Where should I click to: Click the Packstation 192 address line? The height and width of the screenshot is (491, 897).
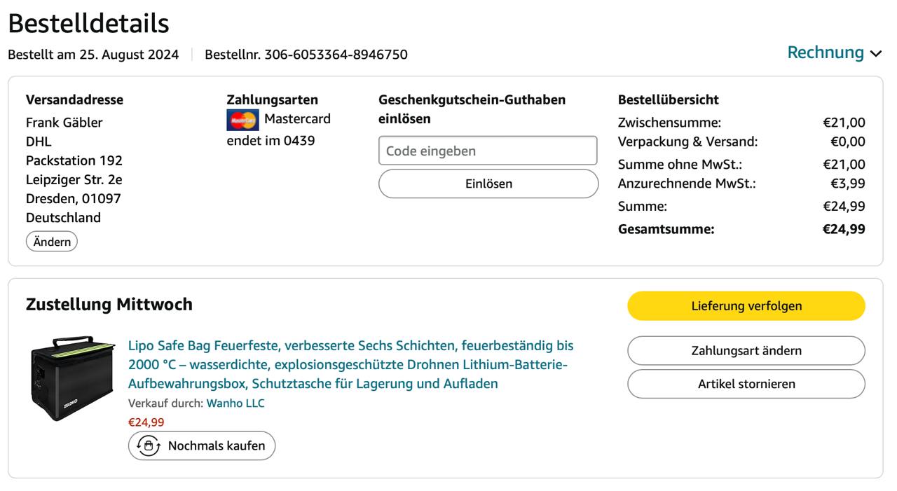[74, 160]
